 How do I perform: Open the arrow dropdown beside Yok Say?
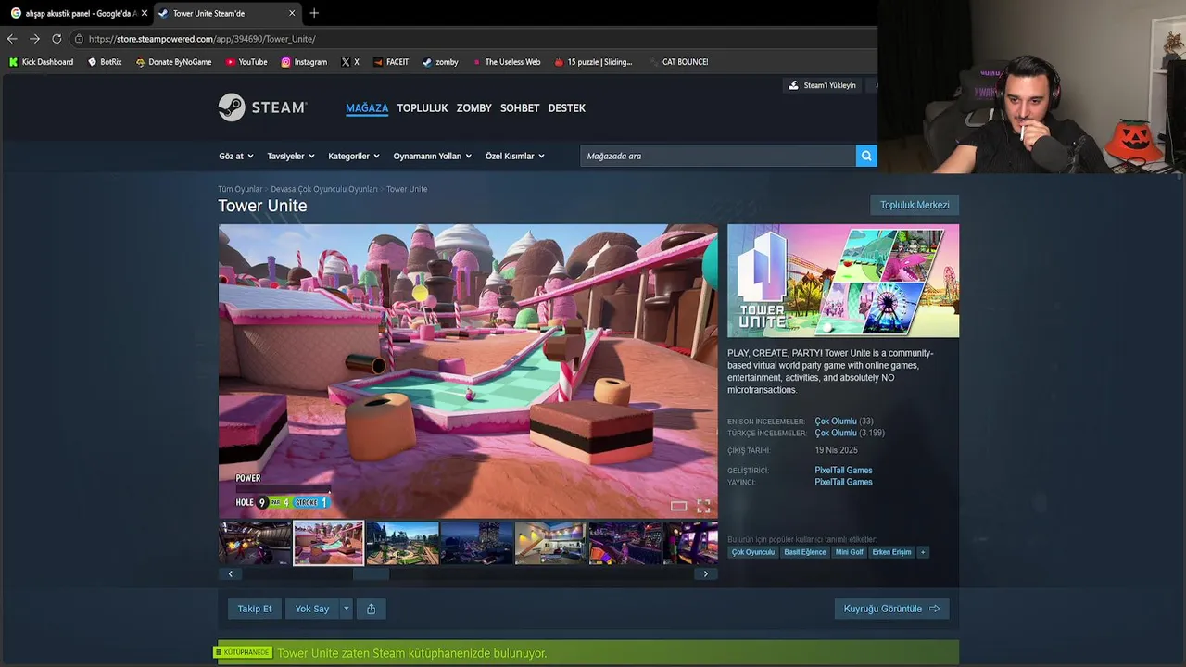346,609
